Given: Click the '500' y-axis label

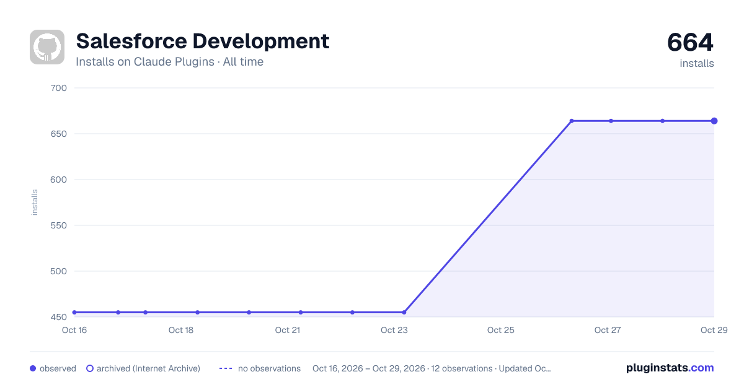Looking at the screenshot, I should click(x=58, y=271).
